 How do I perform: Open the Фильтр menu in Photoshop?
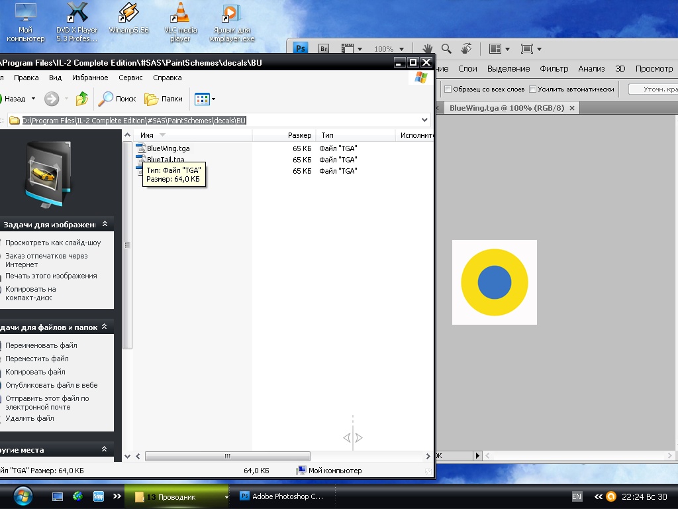[554, 68]
